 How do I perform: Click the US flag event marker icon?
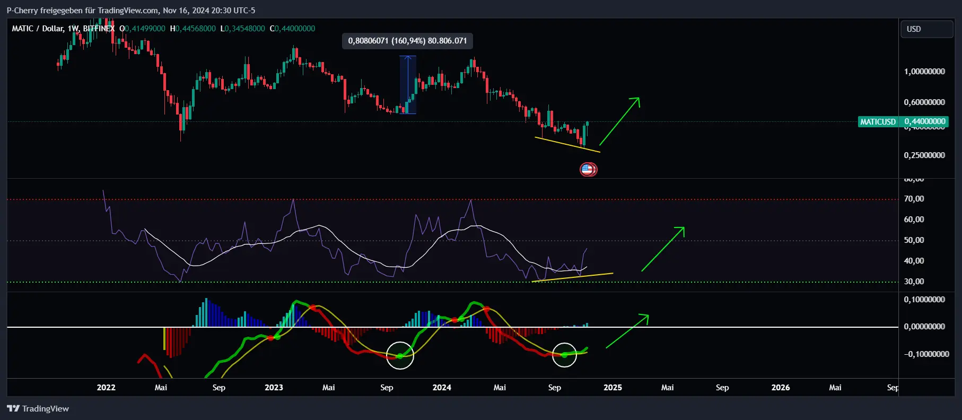(x=588, y=170)
